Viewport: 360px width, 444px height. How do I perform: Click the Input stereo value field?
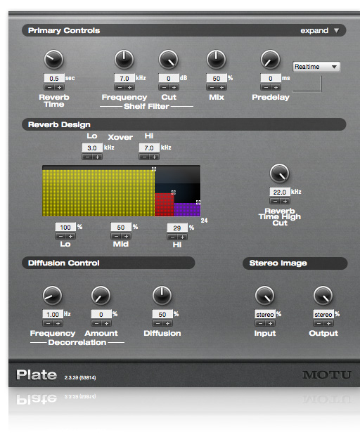(265, 314)
